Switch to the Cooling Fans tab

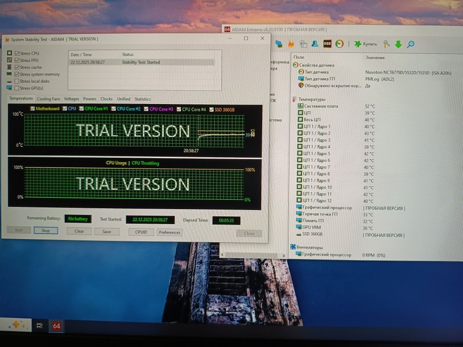pyautogui.click(x=49, y=99)
